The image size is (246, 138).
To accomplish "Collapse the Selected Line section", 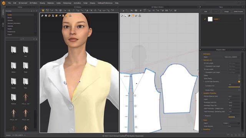I will 202,60.
